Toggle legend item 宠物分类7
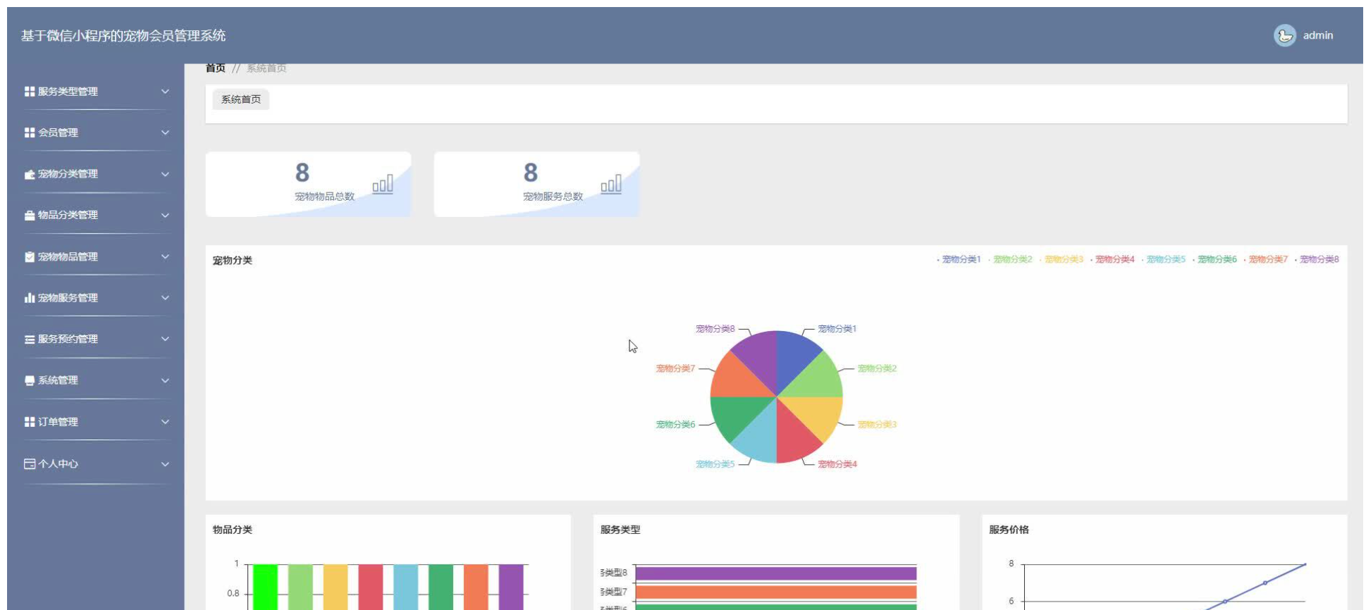 [1266, 259]
